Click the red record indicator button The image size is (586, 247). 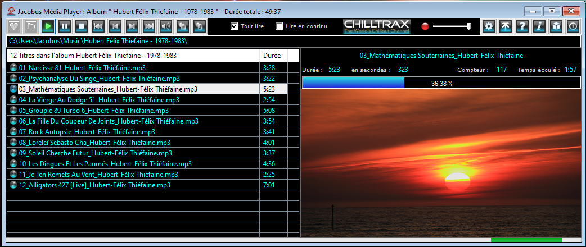click(x=425, y=26)
